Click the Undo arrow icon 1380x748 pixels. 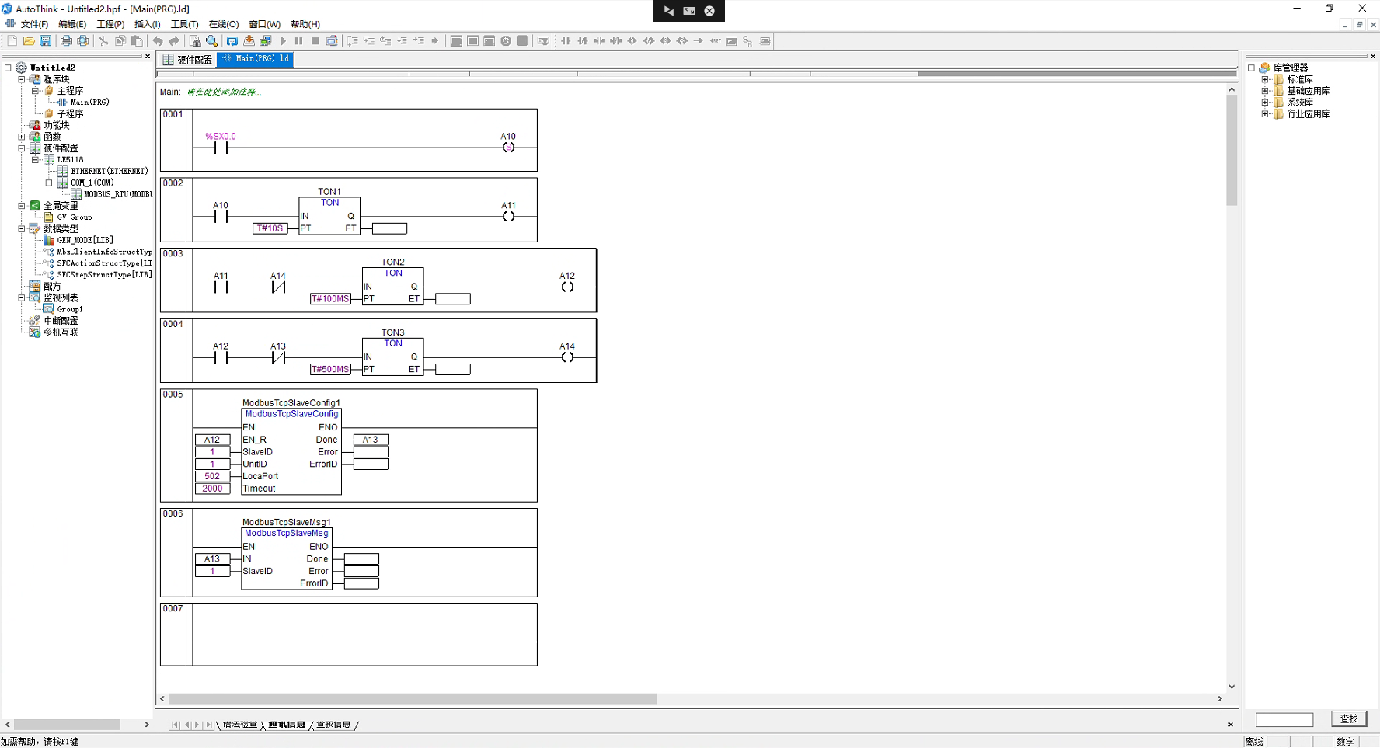tap(158, 41)
